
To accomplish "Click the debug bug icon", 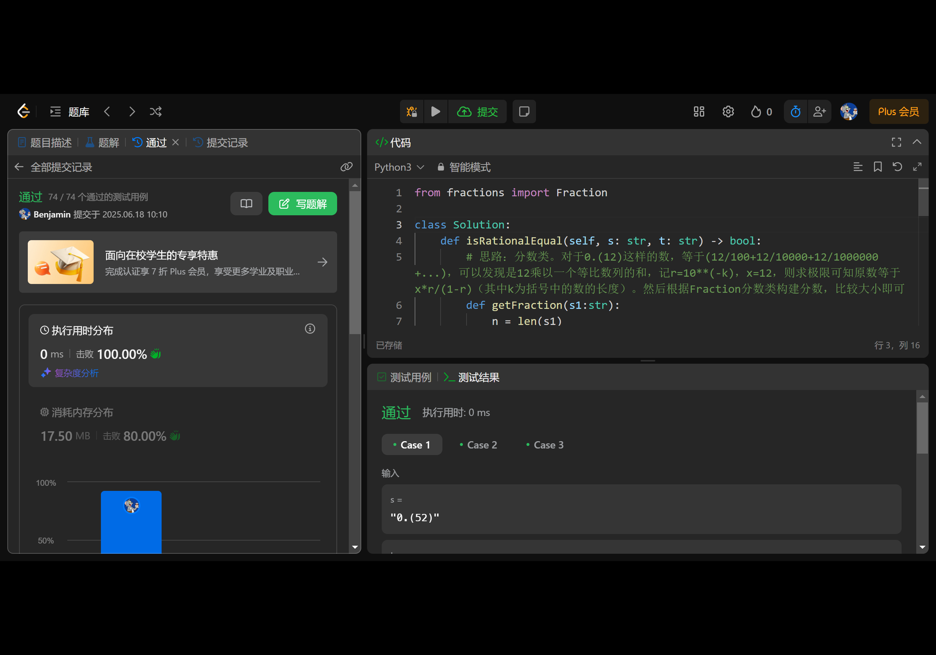I will (411, 111).
